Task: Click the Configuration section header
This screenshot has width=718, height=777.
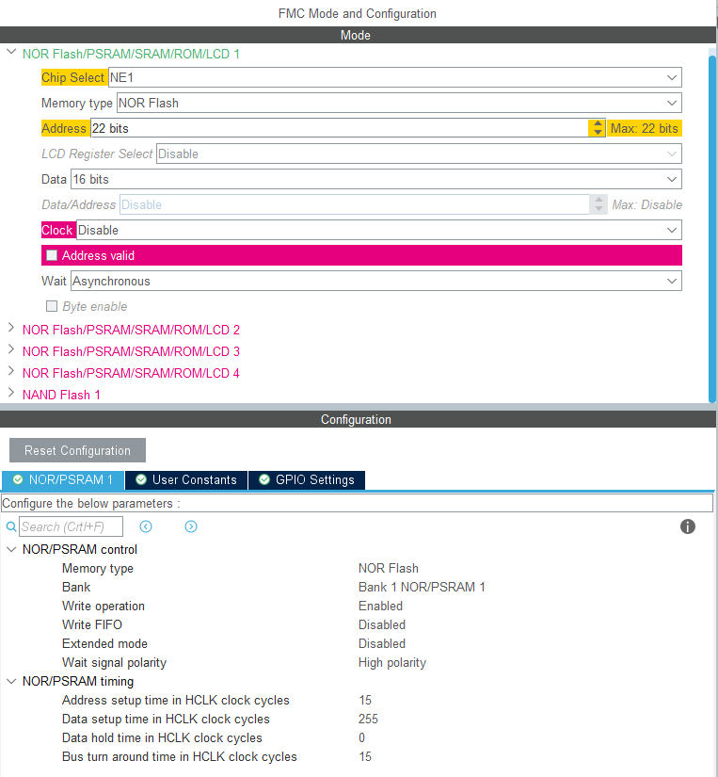Action: pos(356,419)
